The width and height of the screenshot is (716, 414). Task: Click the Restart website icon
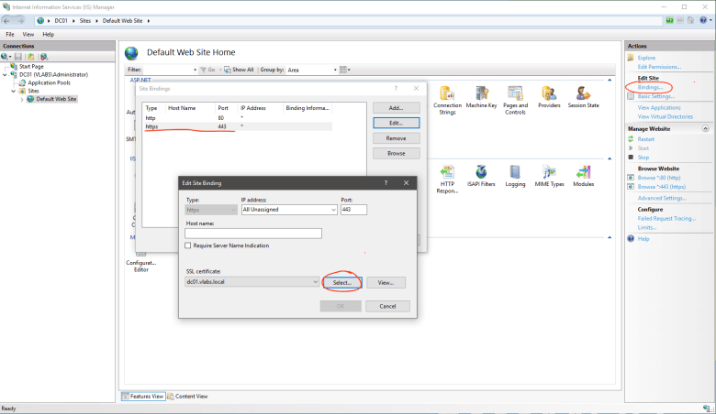pos(631,139)
